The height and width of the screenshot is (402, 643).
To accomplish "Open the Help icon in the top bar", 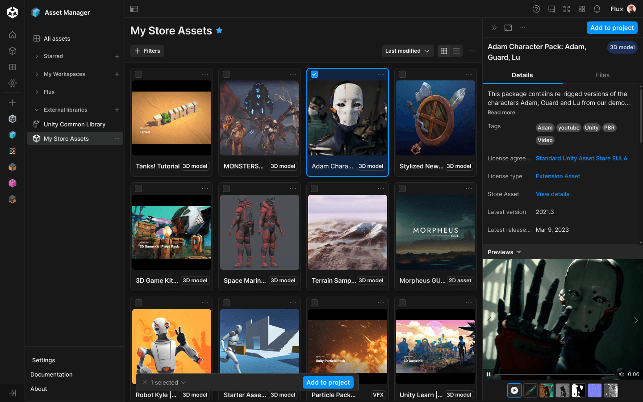I will point(536,8).
